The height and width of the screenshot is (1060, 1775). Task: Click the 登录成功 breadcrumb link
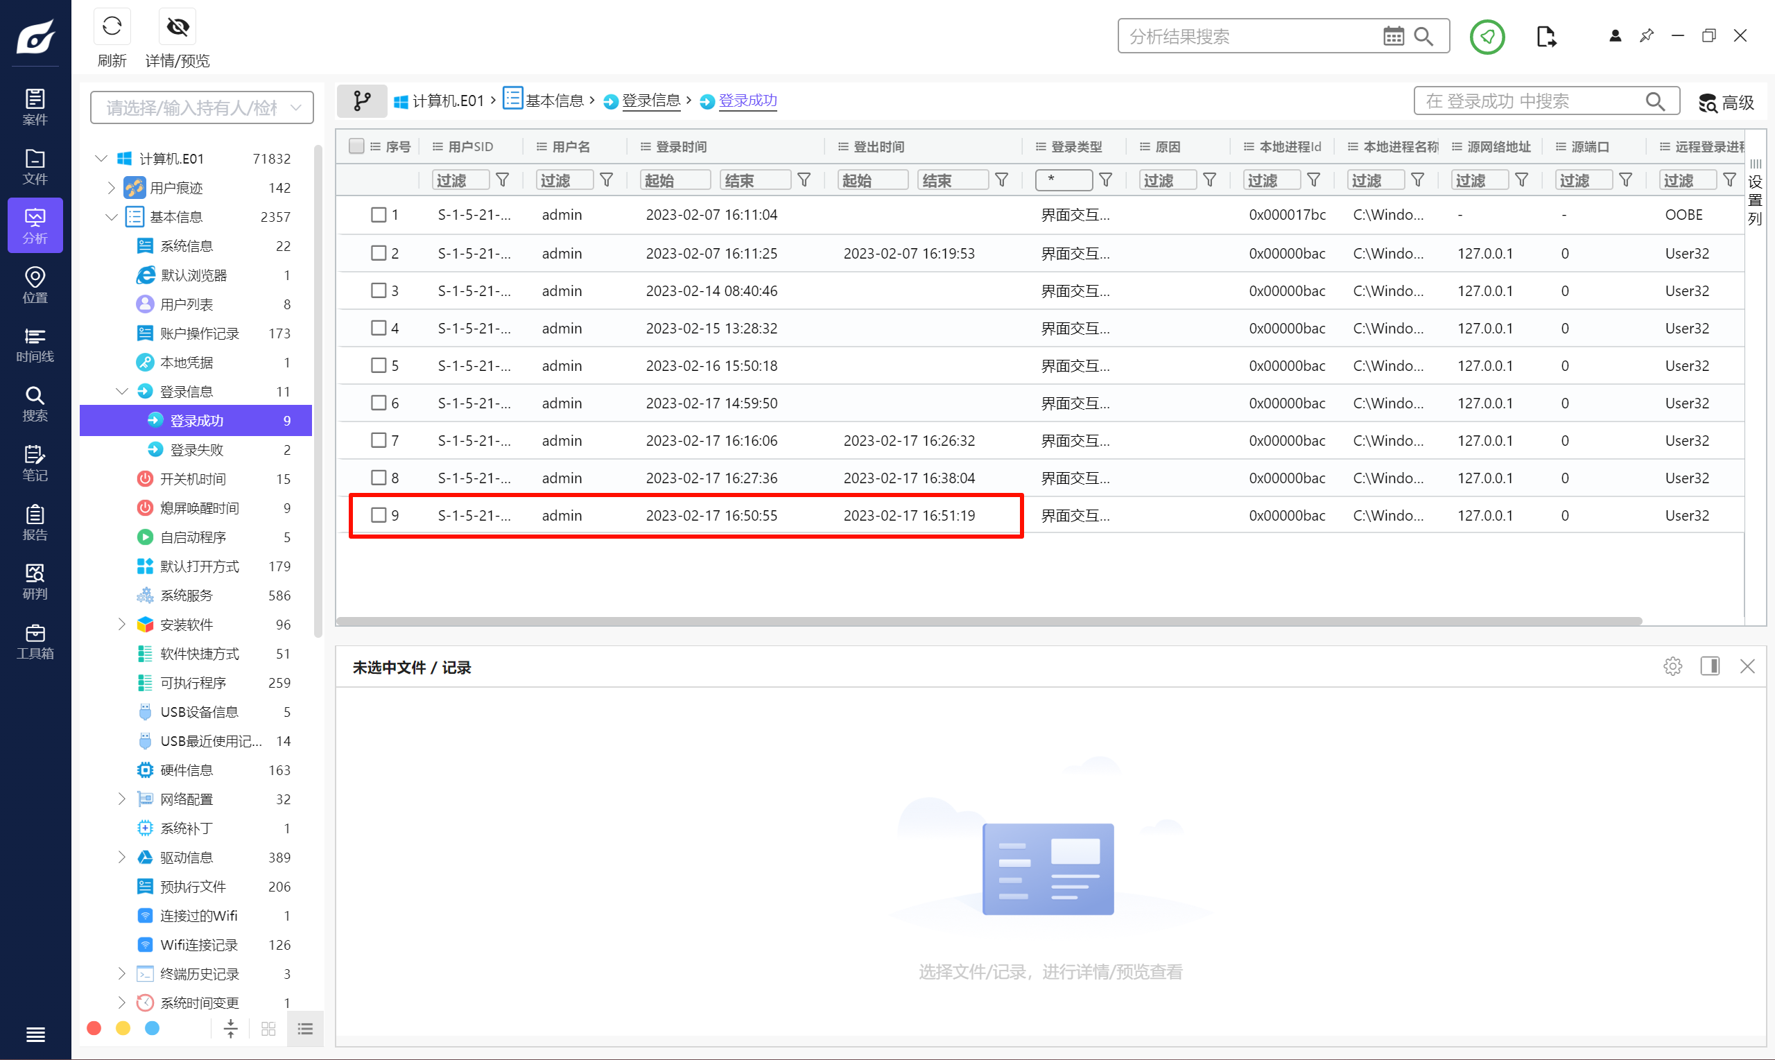[738, 101]
